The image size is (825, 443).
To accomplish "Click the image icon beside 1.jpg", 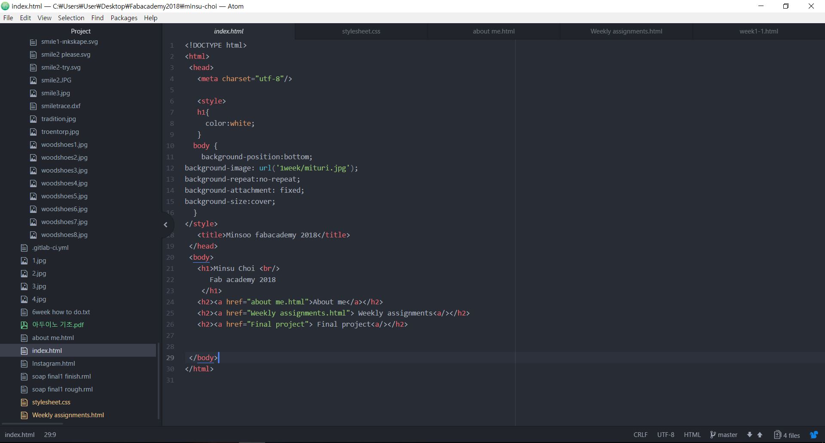I will point(24,261).
